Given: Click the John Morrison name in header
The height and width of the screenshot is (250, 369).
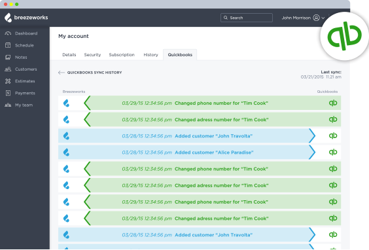Looking at the screenshot, I should coord(296,18).
